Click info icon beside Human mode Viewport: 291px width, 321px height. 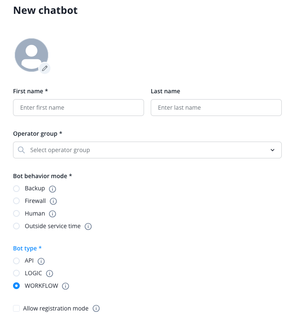pyautogui.click(x=52, y=214)
